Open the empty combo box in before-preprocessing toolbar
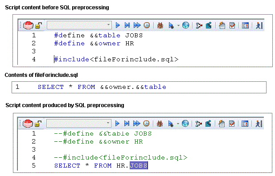The width and height of the screenshot is (275, 176). click(79, 25)
